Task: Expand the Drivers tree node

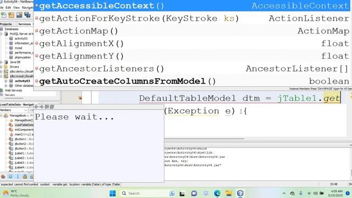Action: pos(1,67)
